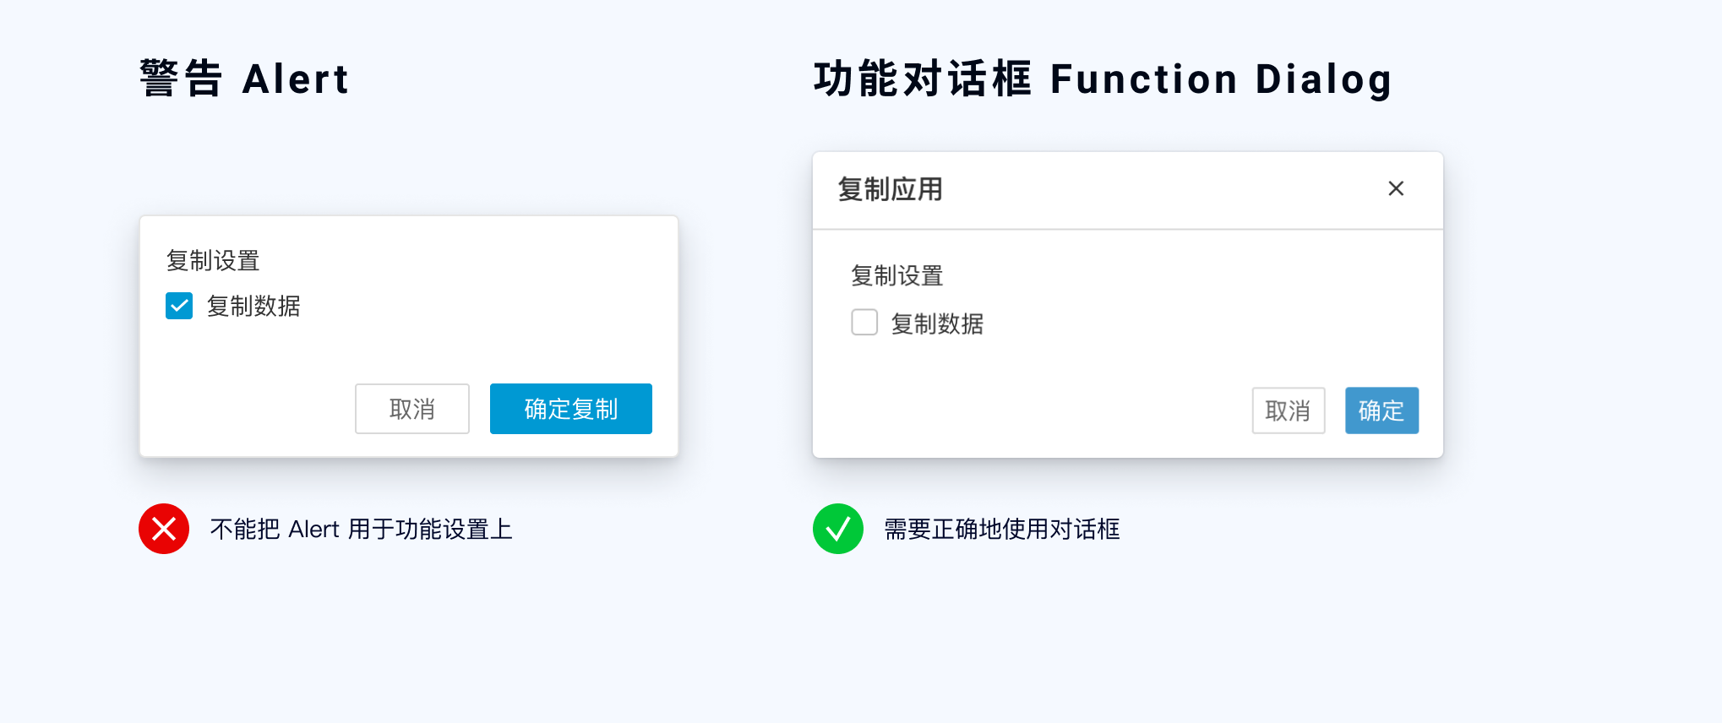Click the caption 需要正确地使用对话框
1722x723 pixels.
pos(1001,530)
